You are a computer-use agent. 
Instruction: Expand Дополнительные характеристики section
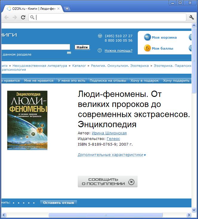112,155
